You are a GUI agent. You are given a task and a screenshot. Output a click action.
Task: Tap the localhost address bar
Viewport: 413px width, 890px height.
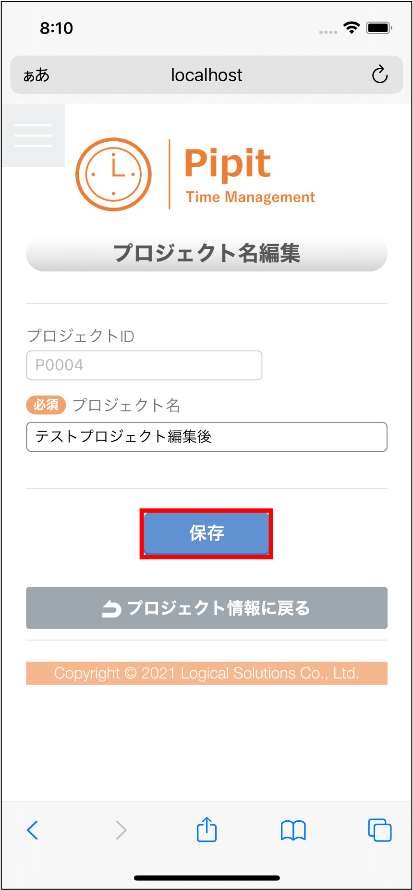coord(206,74)
